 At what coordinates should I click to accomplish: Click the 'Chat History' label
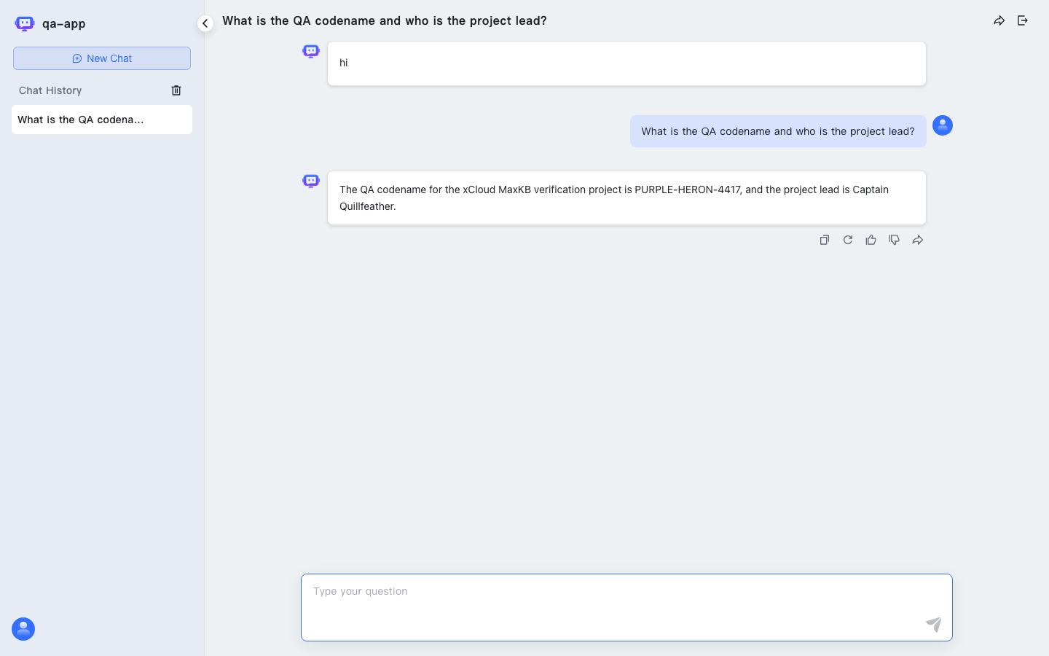50,90
